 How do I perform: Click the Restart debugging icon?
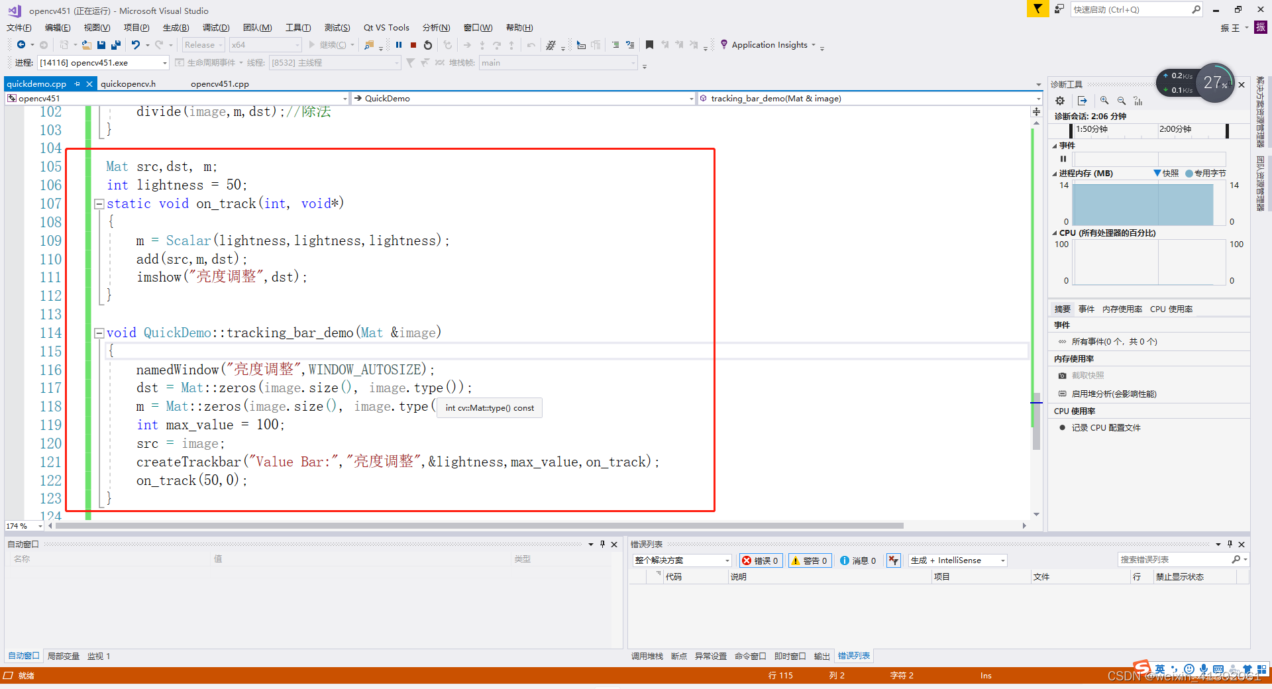point(427,44)
